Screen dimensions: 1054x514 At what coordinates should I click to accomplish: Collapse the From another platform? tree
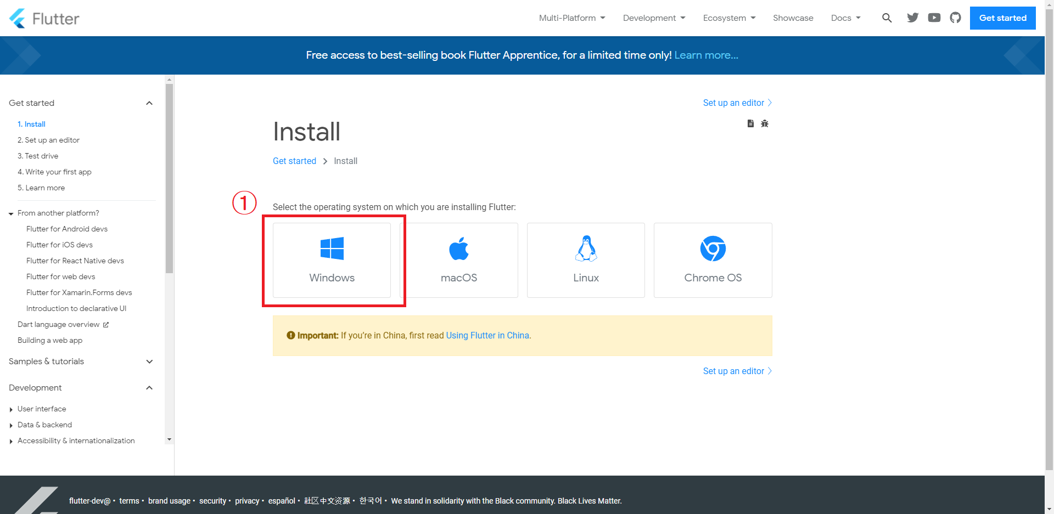pyautogui.click(x=11, y=214)
